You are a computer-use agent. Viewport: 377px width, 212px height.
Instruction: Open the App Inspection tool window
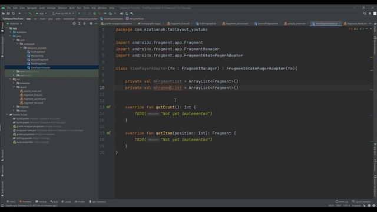click(x=98, y=201)
